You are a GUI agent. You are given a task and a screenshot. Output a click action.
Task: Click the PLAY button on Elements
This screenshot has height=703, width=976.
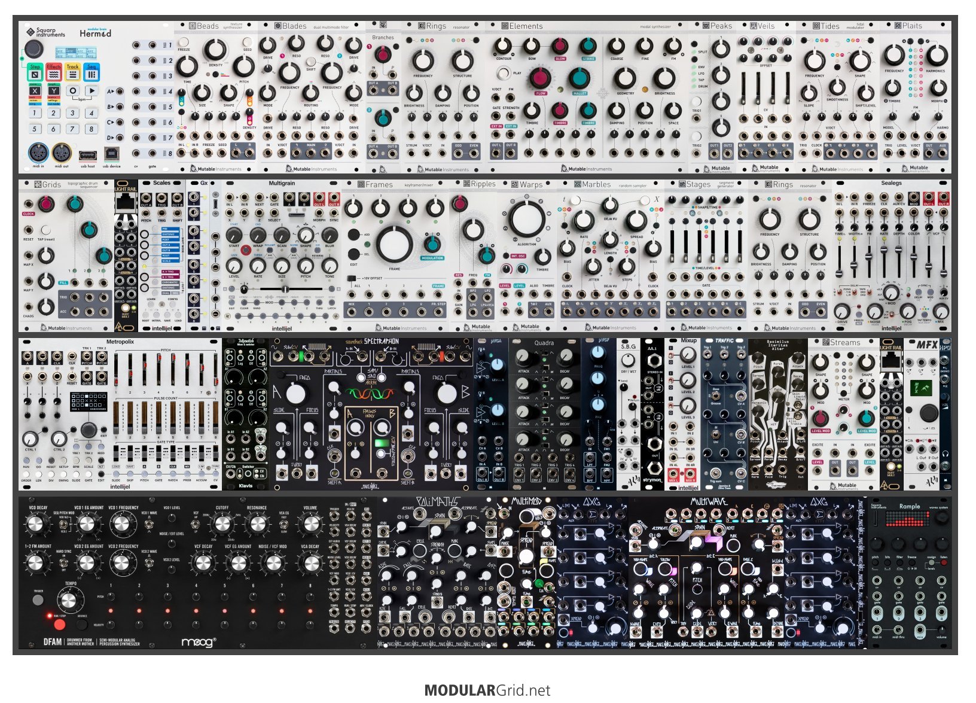click(x=504, y=73)
